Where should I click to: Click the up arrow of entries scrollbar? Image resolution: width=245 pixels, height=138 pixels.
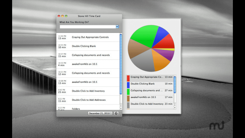(121, 106)
